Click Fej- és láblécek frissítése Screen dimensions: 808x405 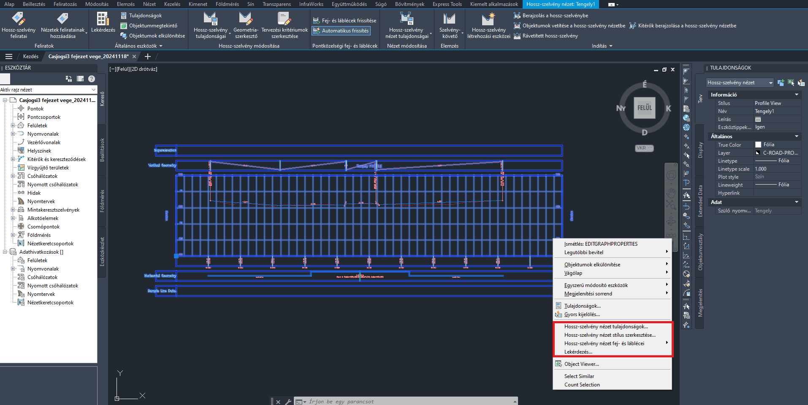(x=344, y=20)
